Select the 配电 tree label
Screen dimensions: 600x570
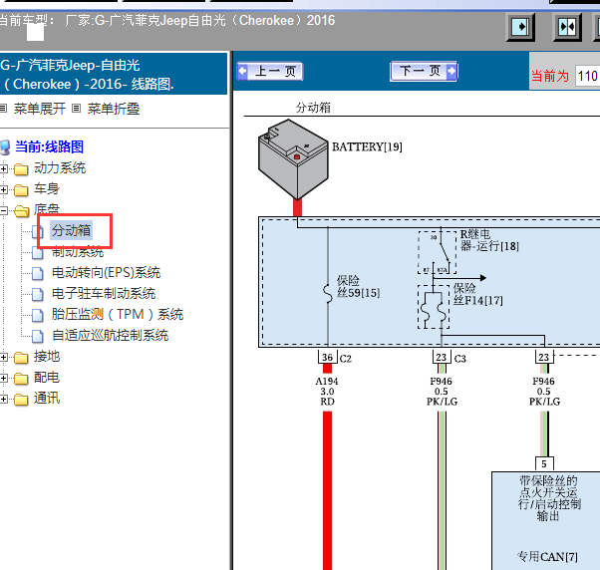[47, 378]
